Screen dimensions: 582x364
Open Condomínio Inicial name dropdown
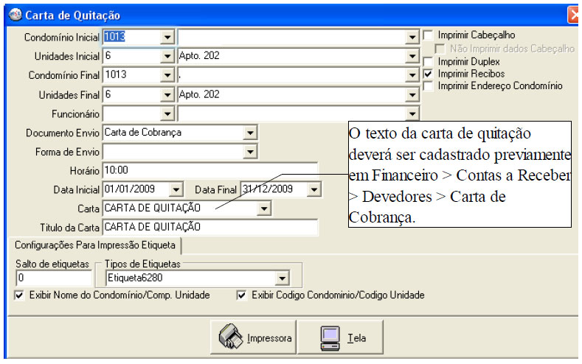coord(412,37)
